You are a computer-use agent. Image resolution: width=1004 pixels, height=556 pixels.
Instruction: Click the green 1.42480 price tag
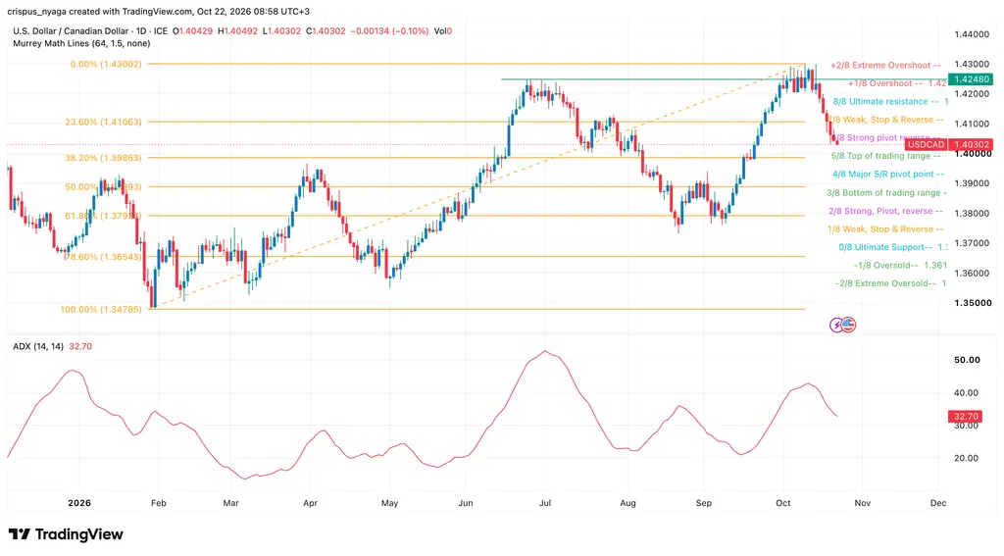point(972,79)
